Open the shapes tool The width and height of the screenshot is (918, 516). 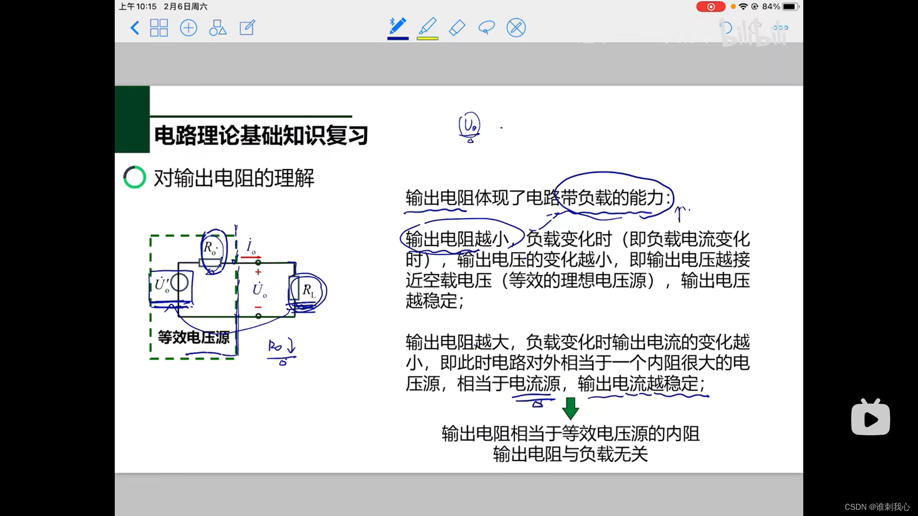pyautogui.click(x=218, y=28)
